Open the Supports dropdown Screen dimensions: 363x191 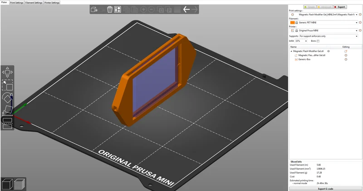coord(357,36)
